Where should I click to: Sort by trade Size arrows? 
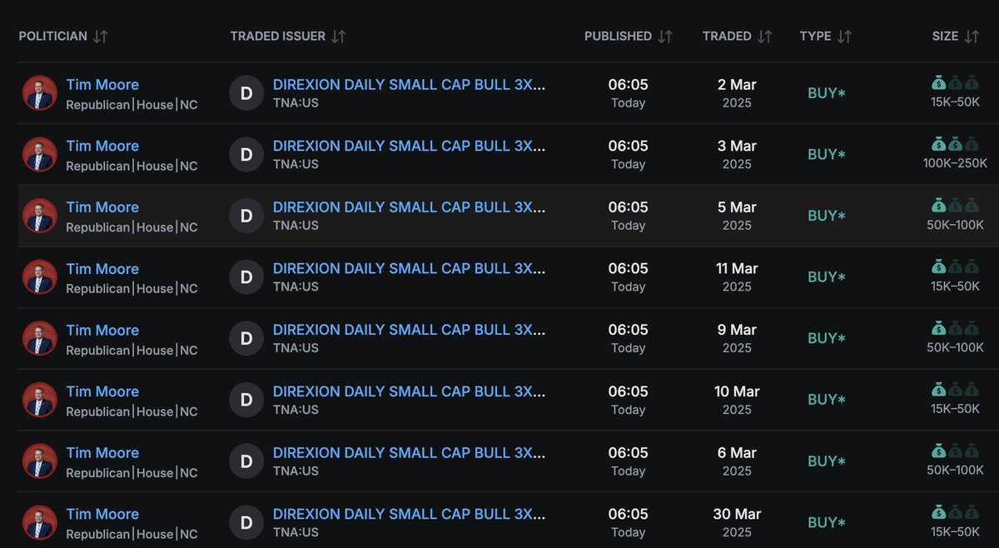(972, 37)
